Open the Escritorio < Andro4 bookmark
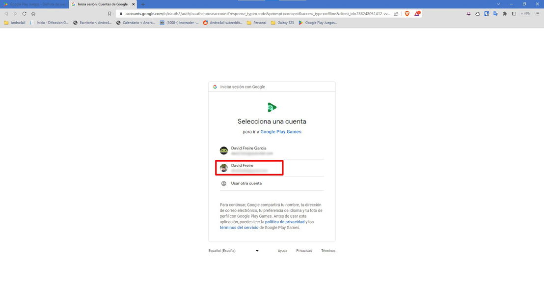 pyautogui.click(x=92, y=23)
